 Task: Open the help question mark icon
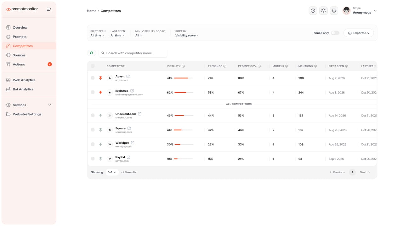pyautogui.click(x=313, y=11)
